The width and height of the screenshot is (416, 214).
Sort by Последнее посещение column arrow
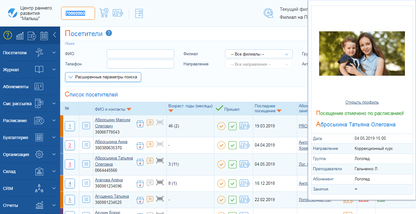(279, 111)
